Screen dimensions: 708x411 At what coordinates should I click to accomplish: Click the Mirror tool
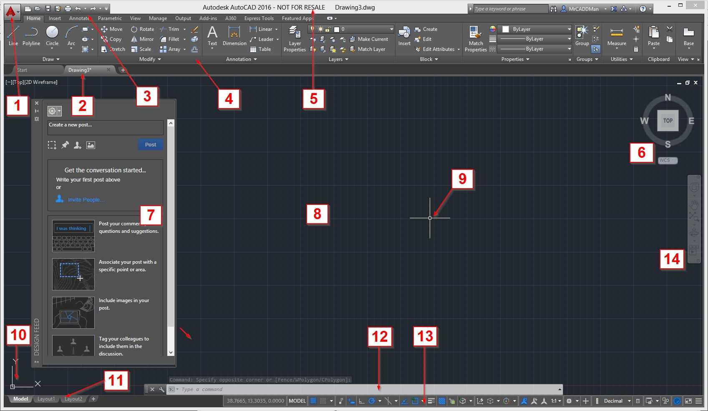pos(142,39)
